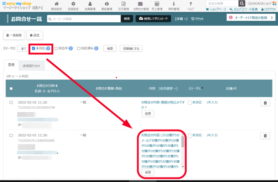
Task: Open the 嫌がらせメール inquiry text
Action: pos(161,151)
